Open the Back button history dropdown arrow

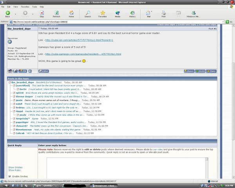pyautogui.click(x=15, y=14)
